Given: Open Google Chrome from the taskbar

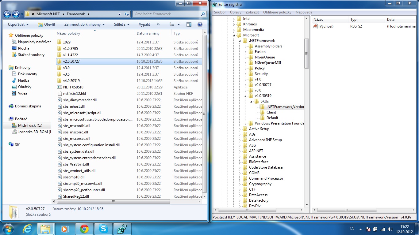Looking at the screenshot, I should pyautogui.click(x=84, y=229).
